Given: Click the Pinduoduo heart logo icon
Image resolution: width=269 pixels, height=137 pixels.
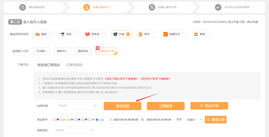Looking at the screenshot, I should pos(87,34).
